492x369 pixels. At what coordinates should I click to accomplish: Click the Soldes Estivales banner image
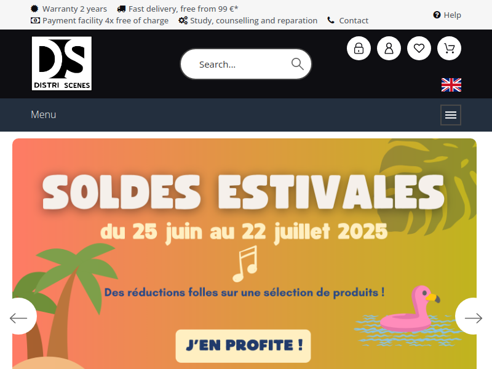pyautogui.click(x=244, y=253)
